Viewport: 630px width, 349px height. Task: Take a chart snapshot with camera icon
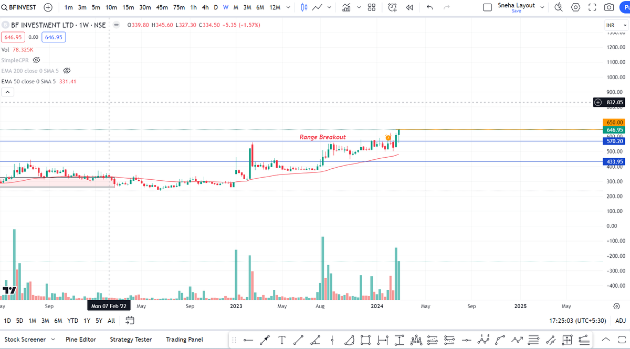click(609, 7)
